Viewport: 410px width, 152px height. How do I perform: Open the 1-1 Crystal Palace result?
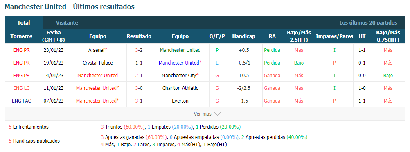(x=139, y=63)
